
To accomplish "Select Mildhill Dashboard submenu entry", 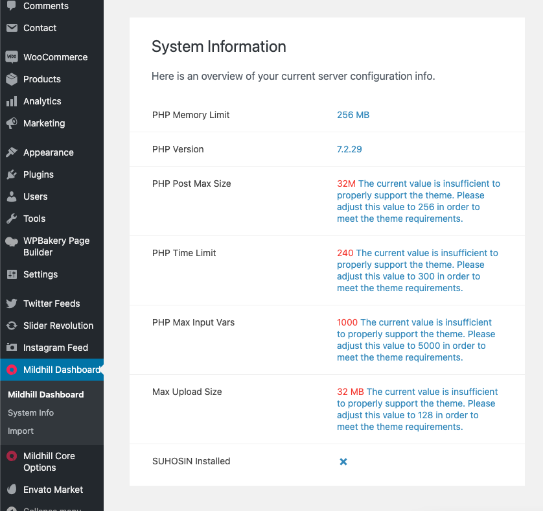I will point(45,394).
